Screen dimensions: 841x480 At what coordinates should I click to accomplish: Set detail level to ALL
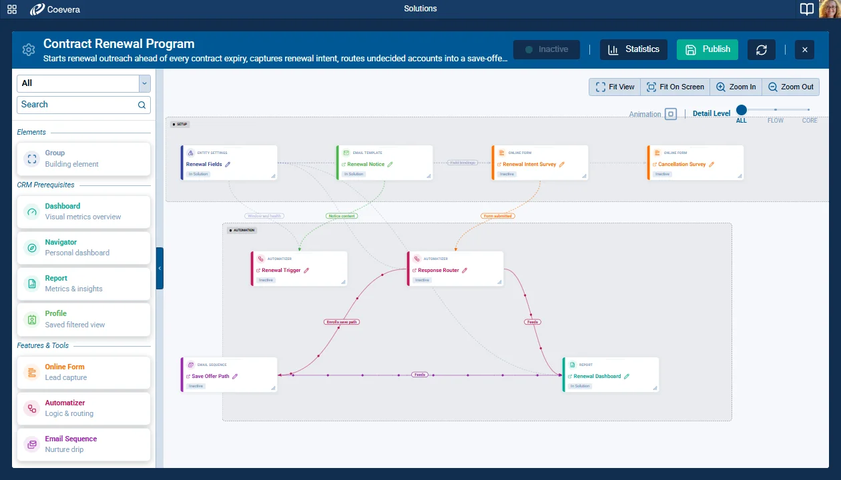pyautogui.click(x=742, y=121)
